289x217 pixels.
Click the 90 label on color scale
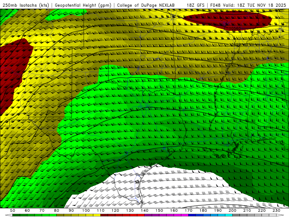[x=71, y=210]
